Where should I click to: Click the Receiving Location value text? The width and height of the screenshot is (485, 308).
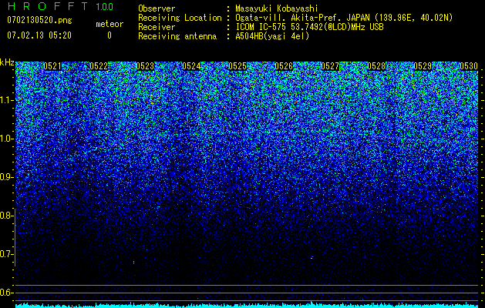coord(344,18)
